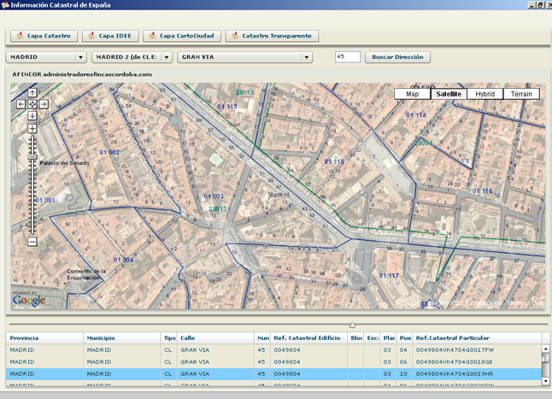Click the splitter collapse arrow above the table
The height and width of the screenshot is (399, 552).
tap(352, 325)
